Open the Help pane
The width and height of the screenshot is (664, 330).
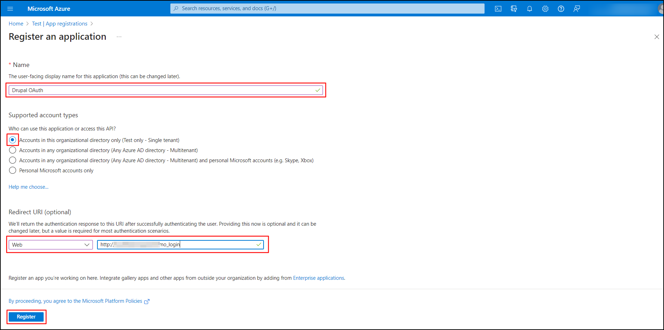click(x=561, y=8)
